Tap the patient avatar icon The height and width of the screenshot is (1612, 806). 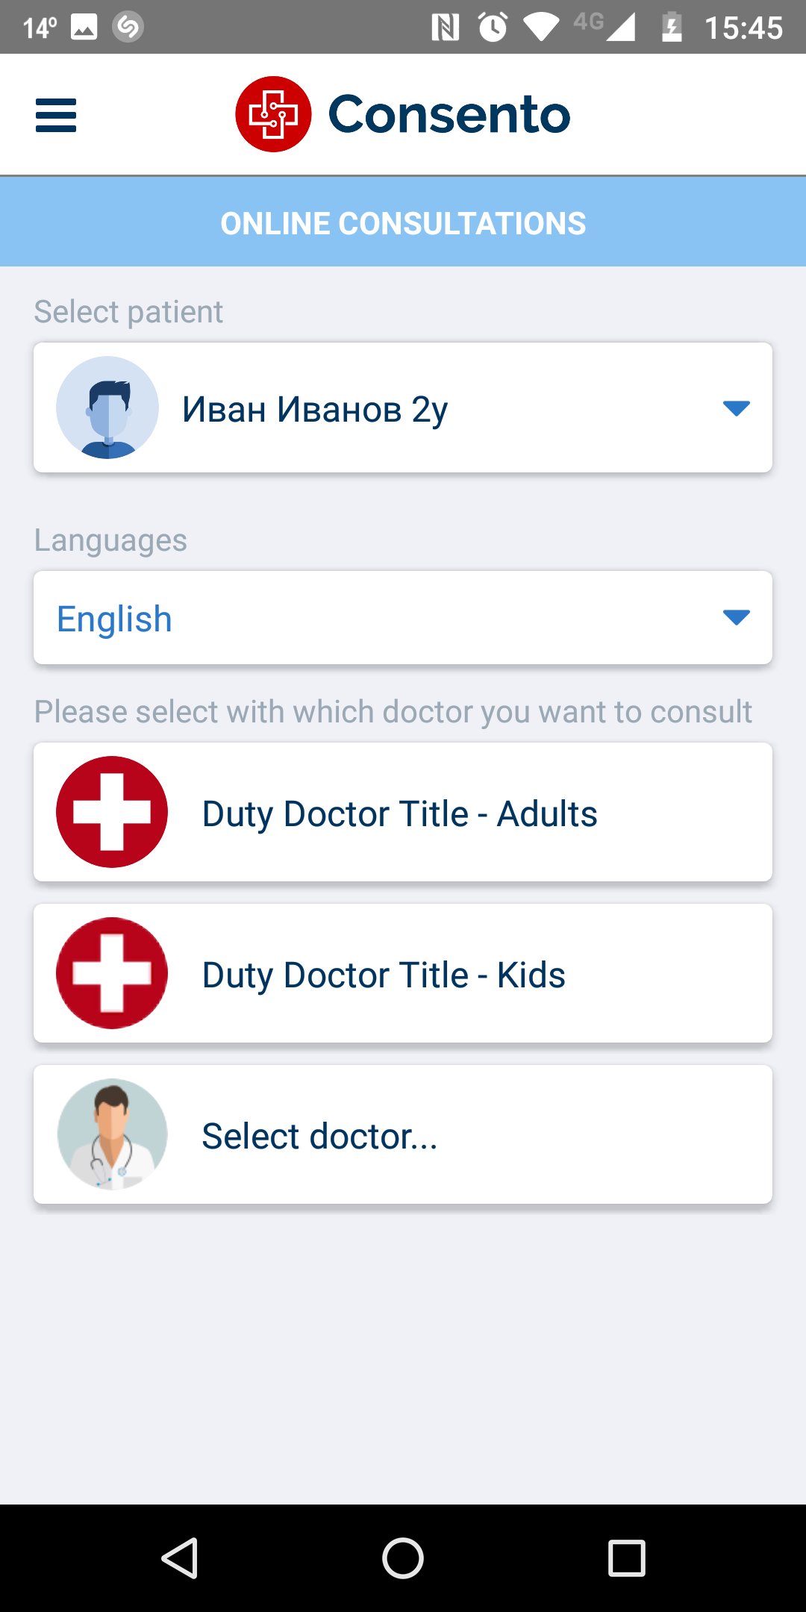[x=107, y=407]
